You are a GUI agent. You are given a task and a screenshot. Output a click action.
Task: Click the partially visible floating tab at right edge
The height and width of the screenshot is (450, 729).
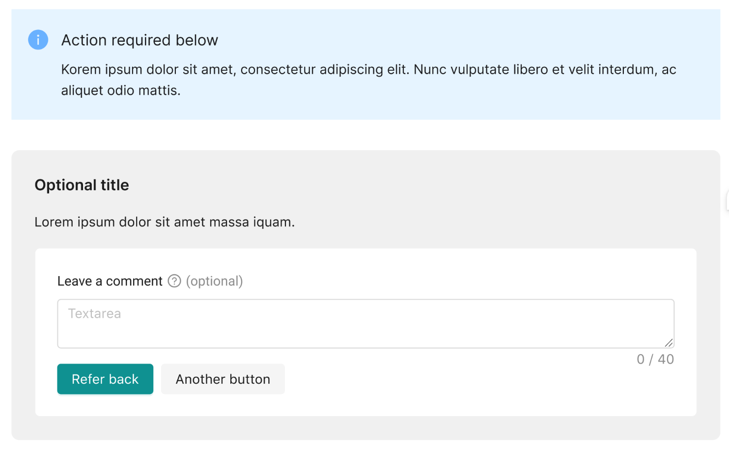[727, 200]
